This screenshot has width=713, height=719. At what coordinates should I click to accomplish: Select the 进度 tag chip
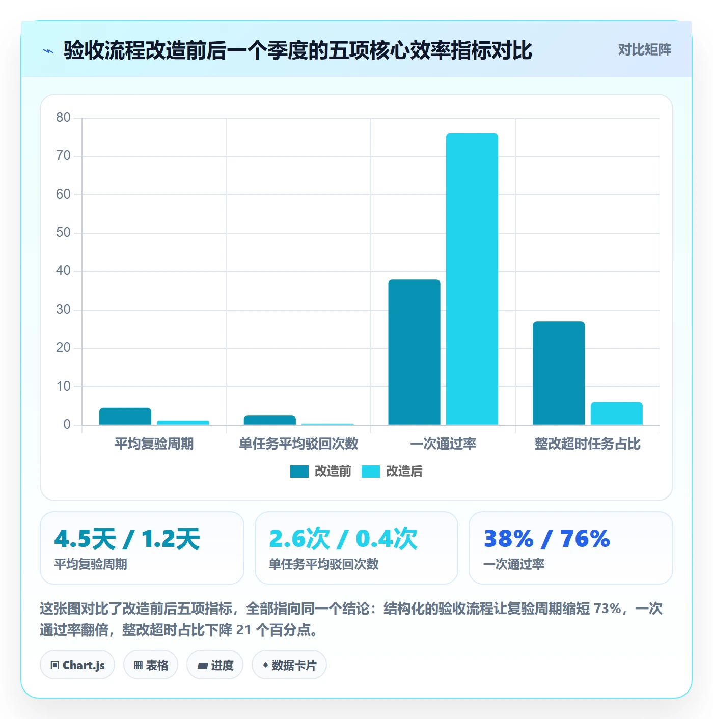(215, 665)
